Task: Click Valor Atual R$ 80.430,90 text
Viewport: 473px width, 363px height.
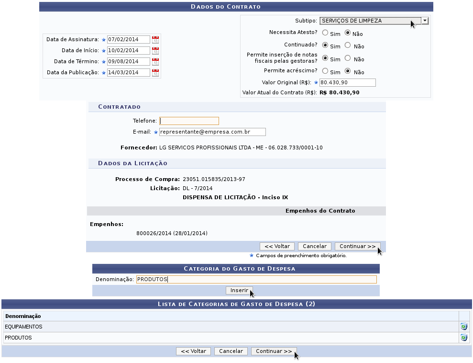Action: pos(340,93)
